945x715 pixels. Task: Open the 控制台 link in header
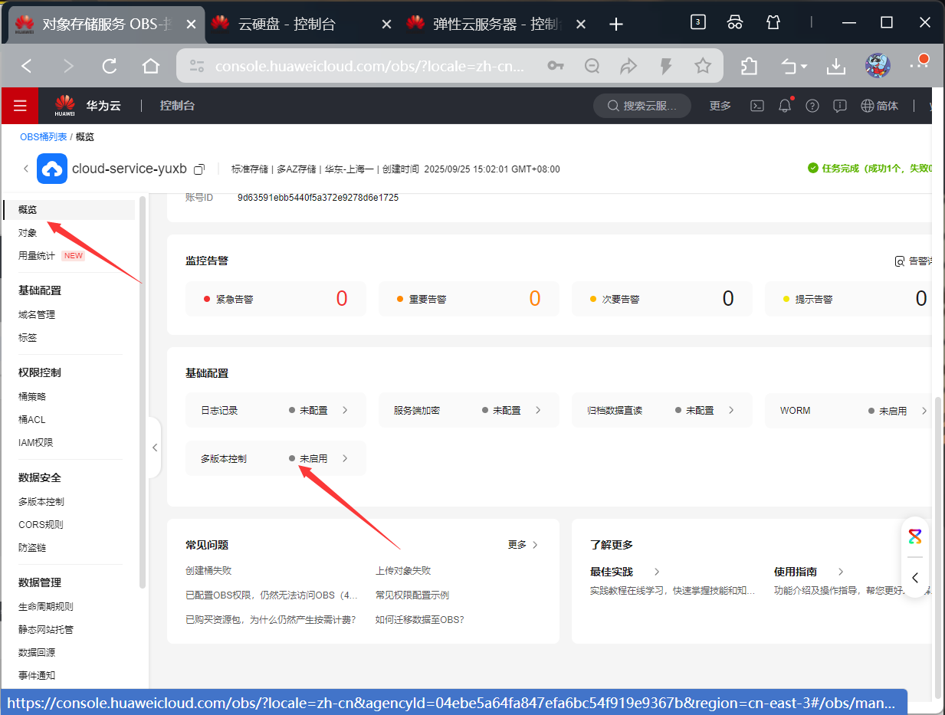[x=177, y=106]
